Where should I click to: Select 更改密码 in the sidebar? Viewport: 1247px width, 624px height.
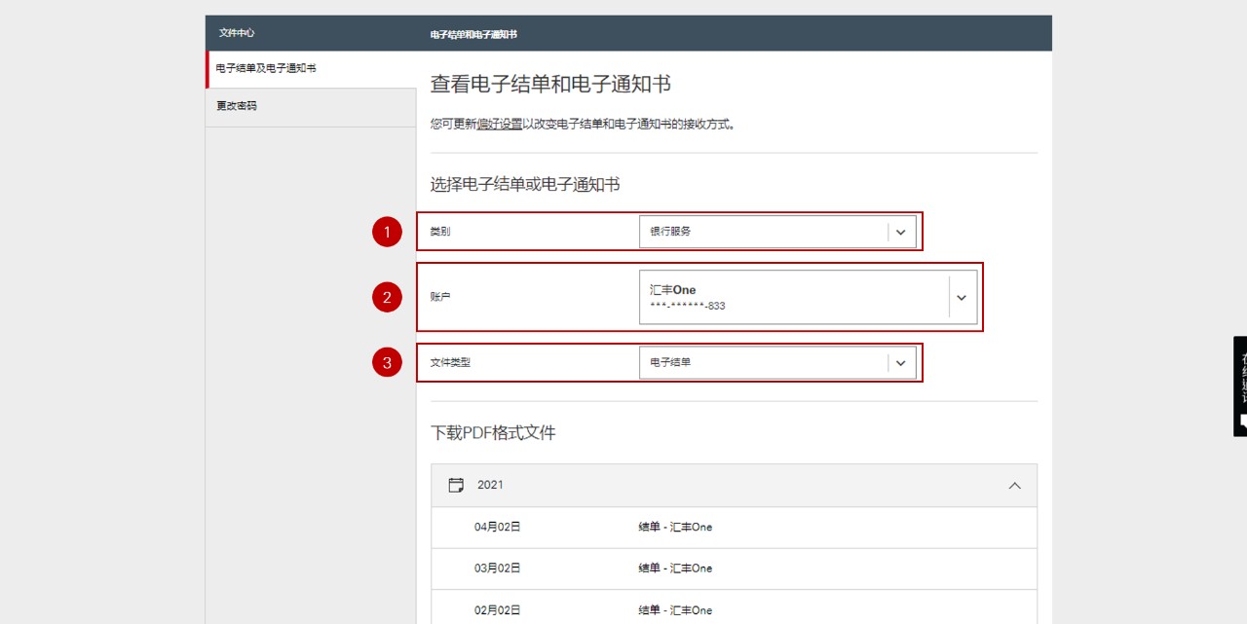[311, 107]
